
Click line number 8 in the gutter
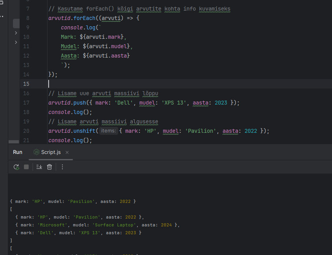tap(27, 18)
